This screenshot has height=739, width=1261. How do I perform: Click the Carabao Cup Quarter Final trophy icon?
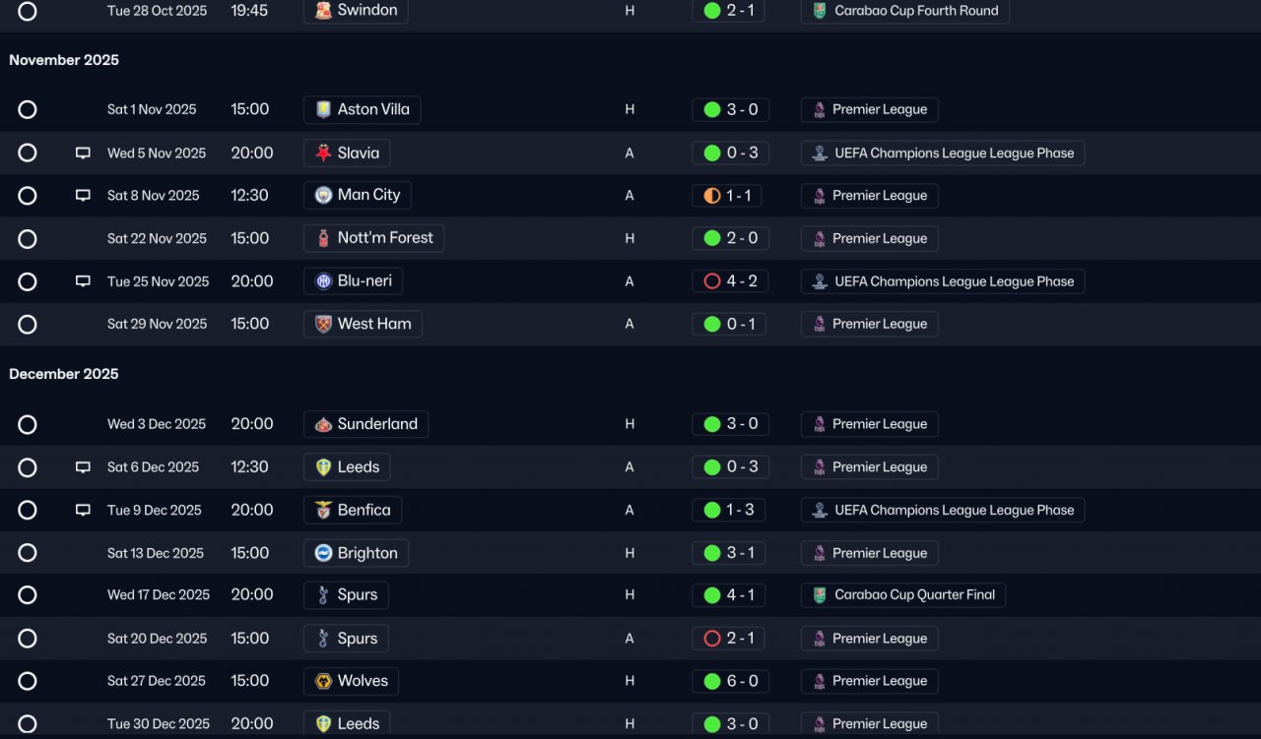[820, 594]
